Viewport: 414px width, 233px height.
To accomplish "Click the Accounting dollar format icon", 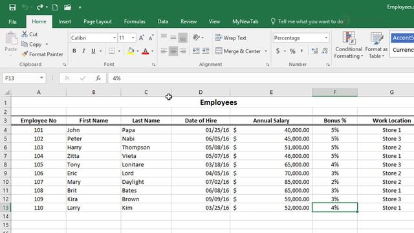I will [278, 51].
